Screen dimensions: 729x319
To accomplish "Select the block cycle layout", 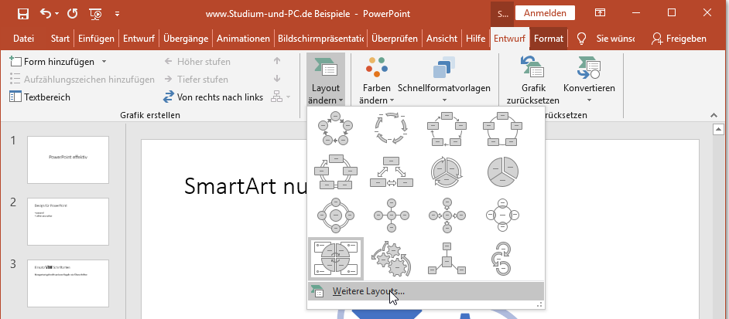I will (x=447, y=127).
